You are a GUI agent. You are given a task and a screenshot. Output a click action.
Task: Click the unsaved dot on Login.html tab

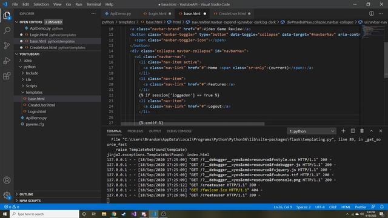170,13
